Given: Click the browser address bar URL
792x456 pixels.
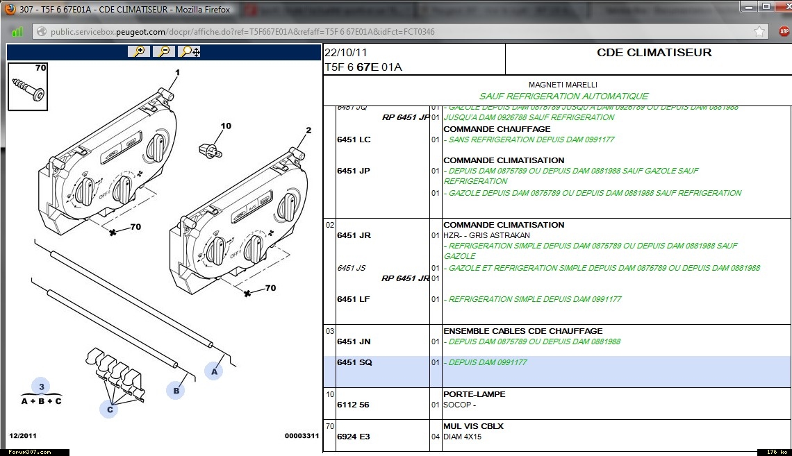Looking at the screenshot, I should (243, 32).
